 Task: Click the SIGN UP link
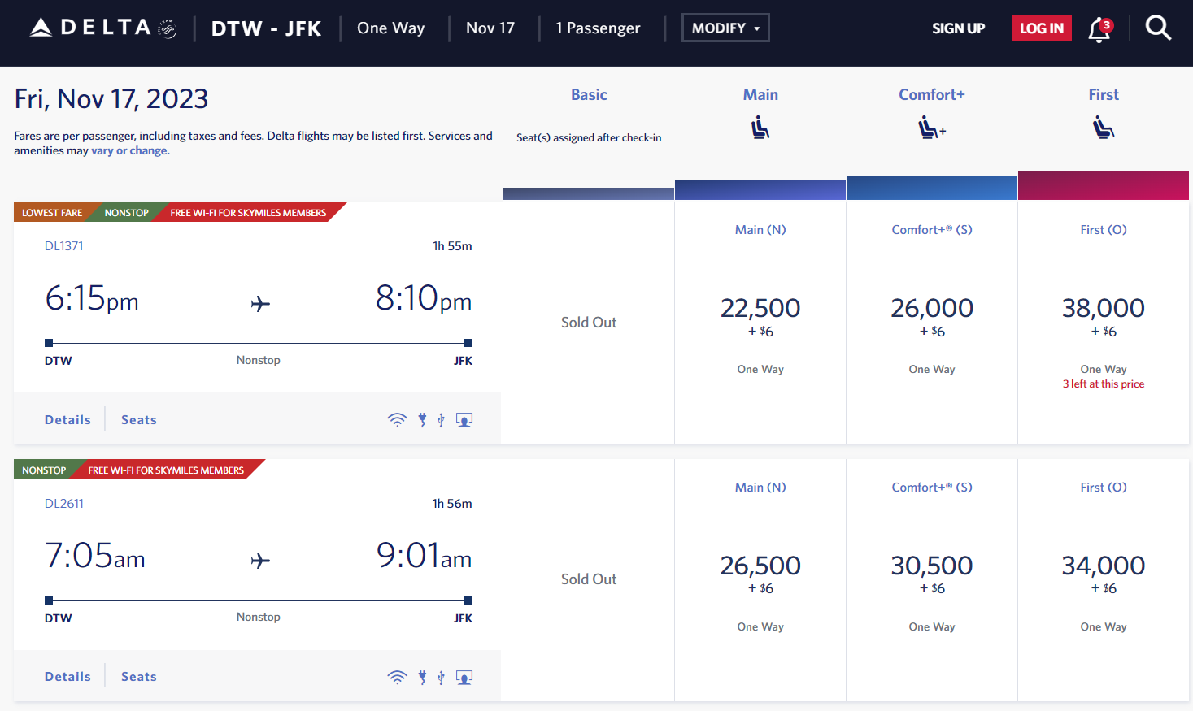(958, 28)
